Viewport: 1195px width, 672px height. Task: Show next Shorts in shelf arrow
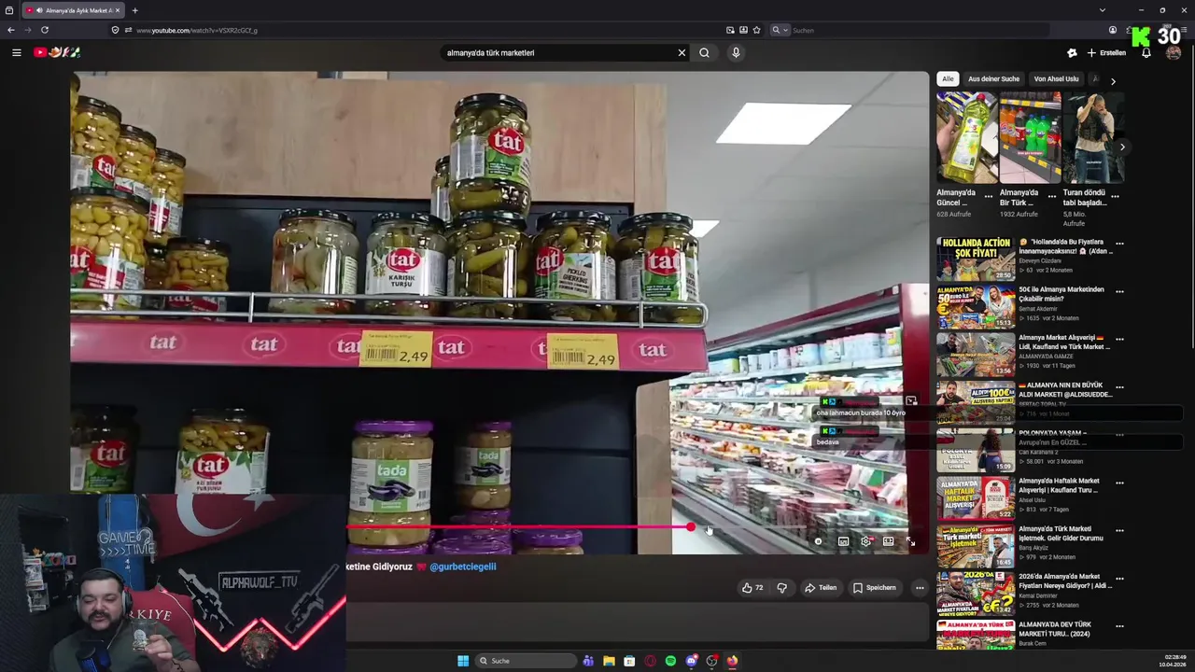(x=1122, y=147)
